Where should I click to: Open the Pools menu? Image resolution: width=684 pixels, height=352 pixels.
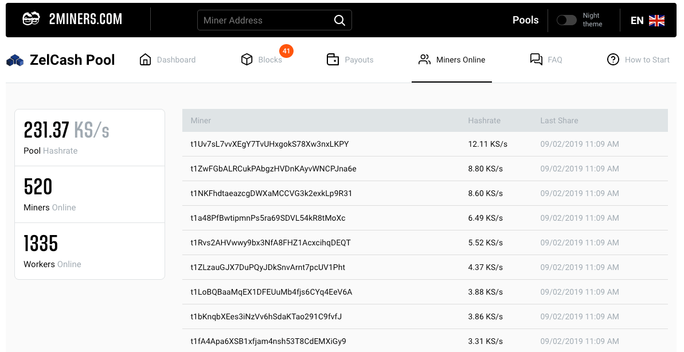point(525,20)
